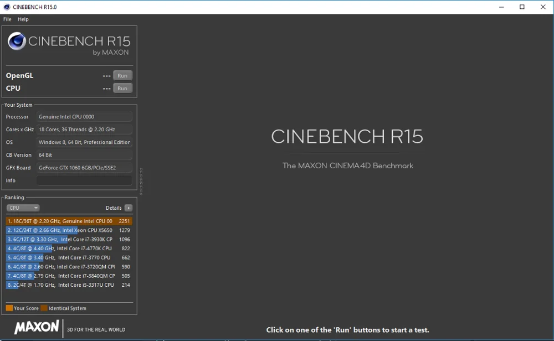The width and height of the screenshot is (554, 341).
Task: Click the Processor field Genuine Intel CPU 0000
Action: coord(84,116)
